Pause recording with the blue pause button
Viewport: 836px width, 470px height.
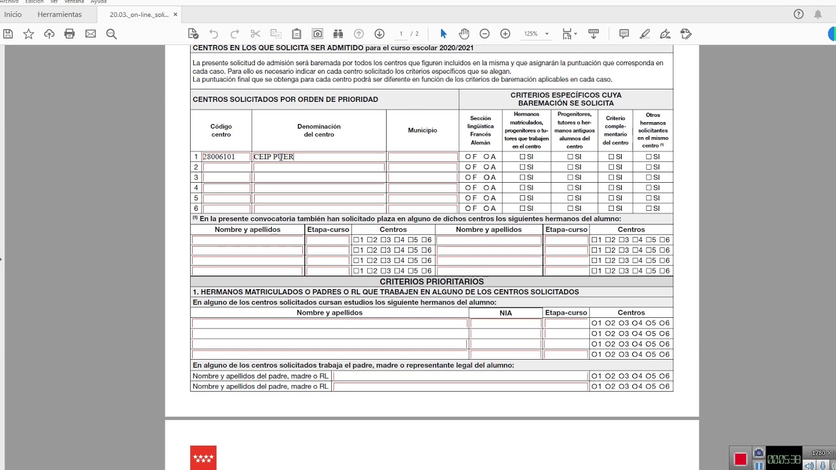tap(758, 465)
